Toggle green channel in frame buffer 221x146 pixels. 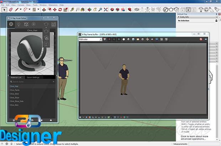[114, 39]
